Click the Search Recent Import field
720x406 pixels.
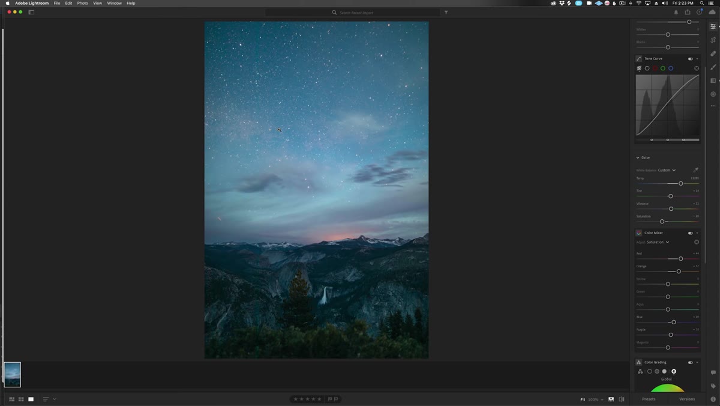[x=353, y=12]
